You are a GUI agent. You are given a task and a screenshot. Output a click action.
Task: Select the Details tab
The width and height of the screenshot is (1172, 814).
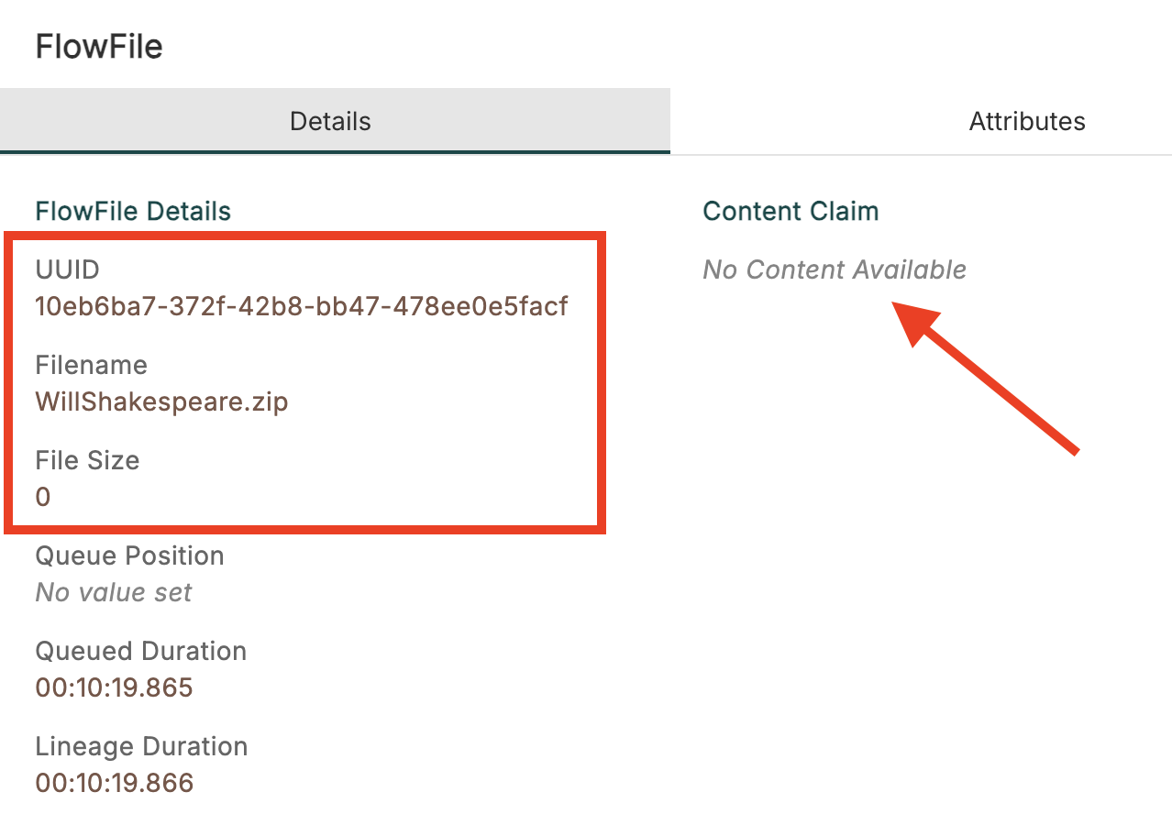pyautogui.click(x=330, y=121)
